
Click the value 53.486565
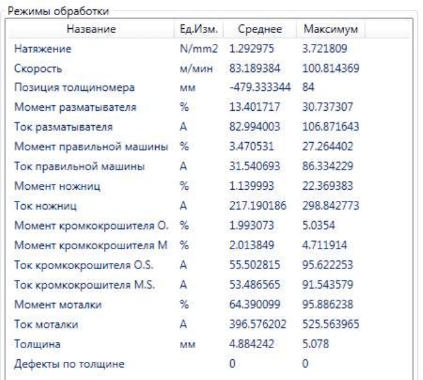point(255,284)
